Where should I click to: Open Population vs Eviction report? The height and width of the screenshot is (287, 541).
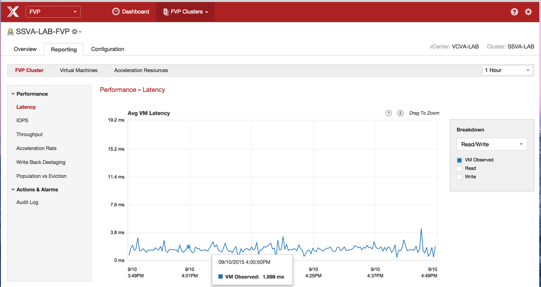(x=41, y=176)
